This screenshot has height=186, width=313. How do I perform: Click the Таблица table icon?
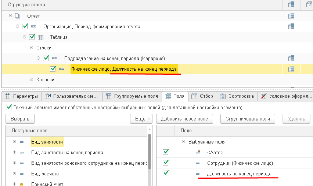[40, 37]
